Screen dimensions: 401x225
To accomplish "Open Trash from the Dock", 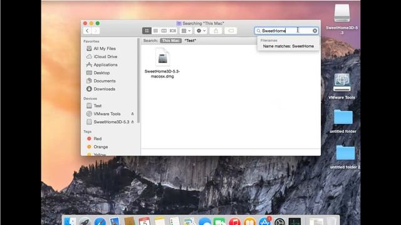I will point(331,221).
